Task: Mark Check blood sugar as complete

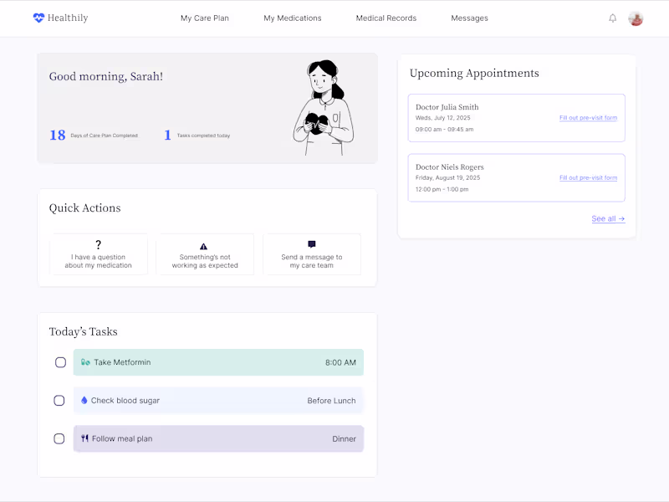Action: (x=59, y=400)
